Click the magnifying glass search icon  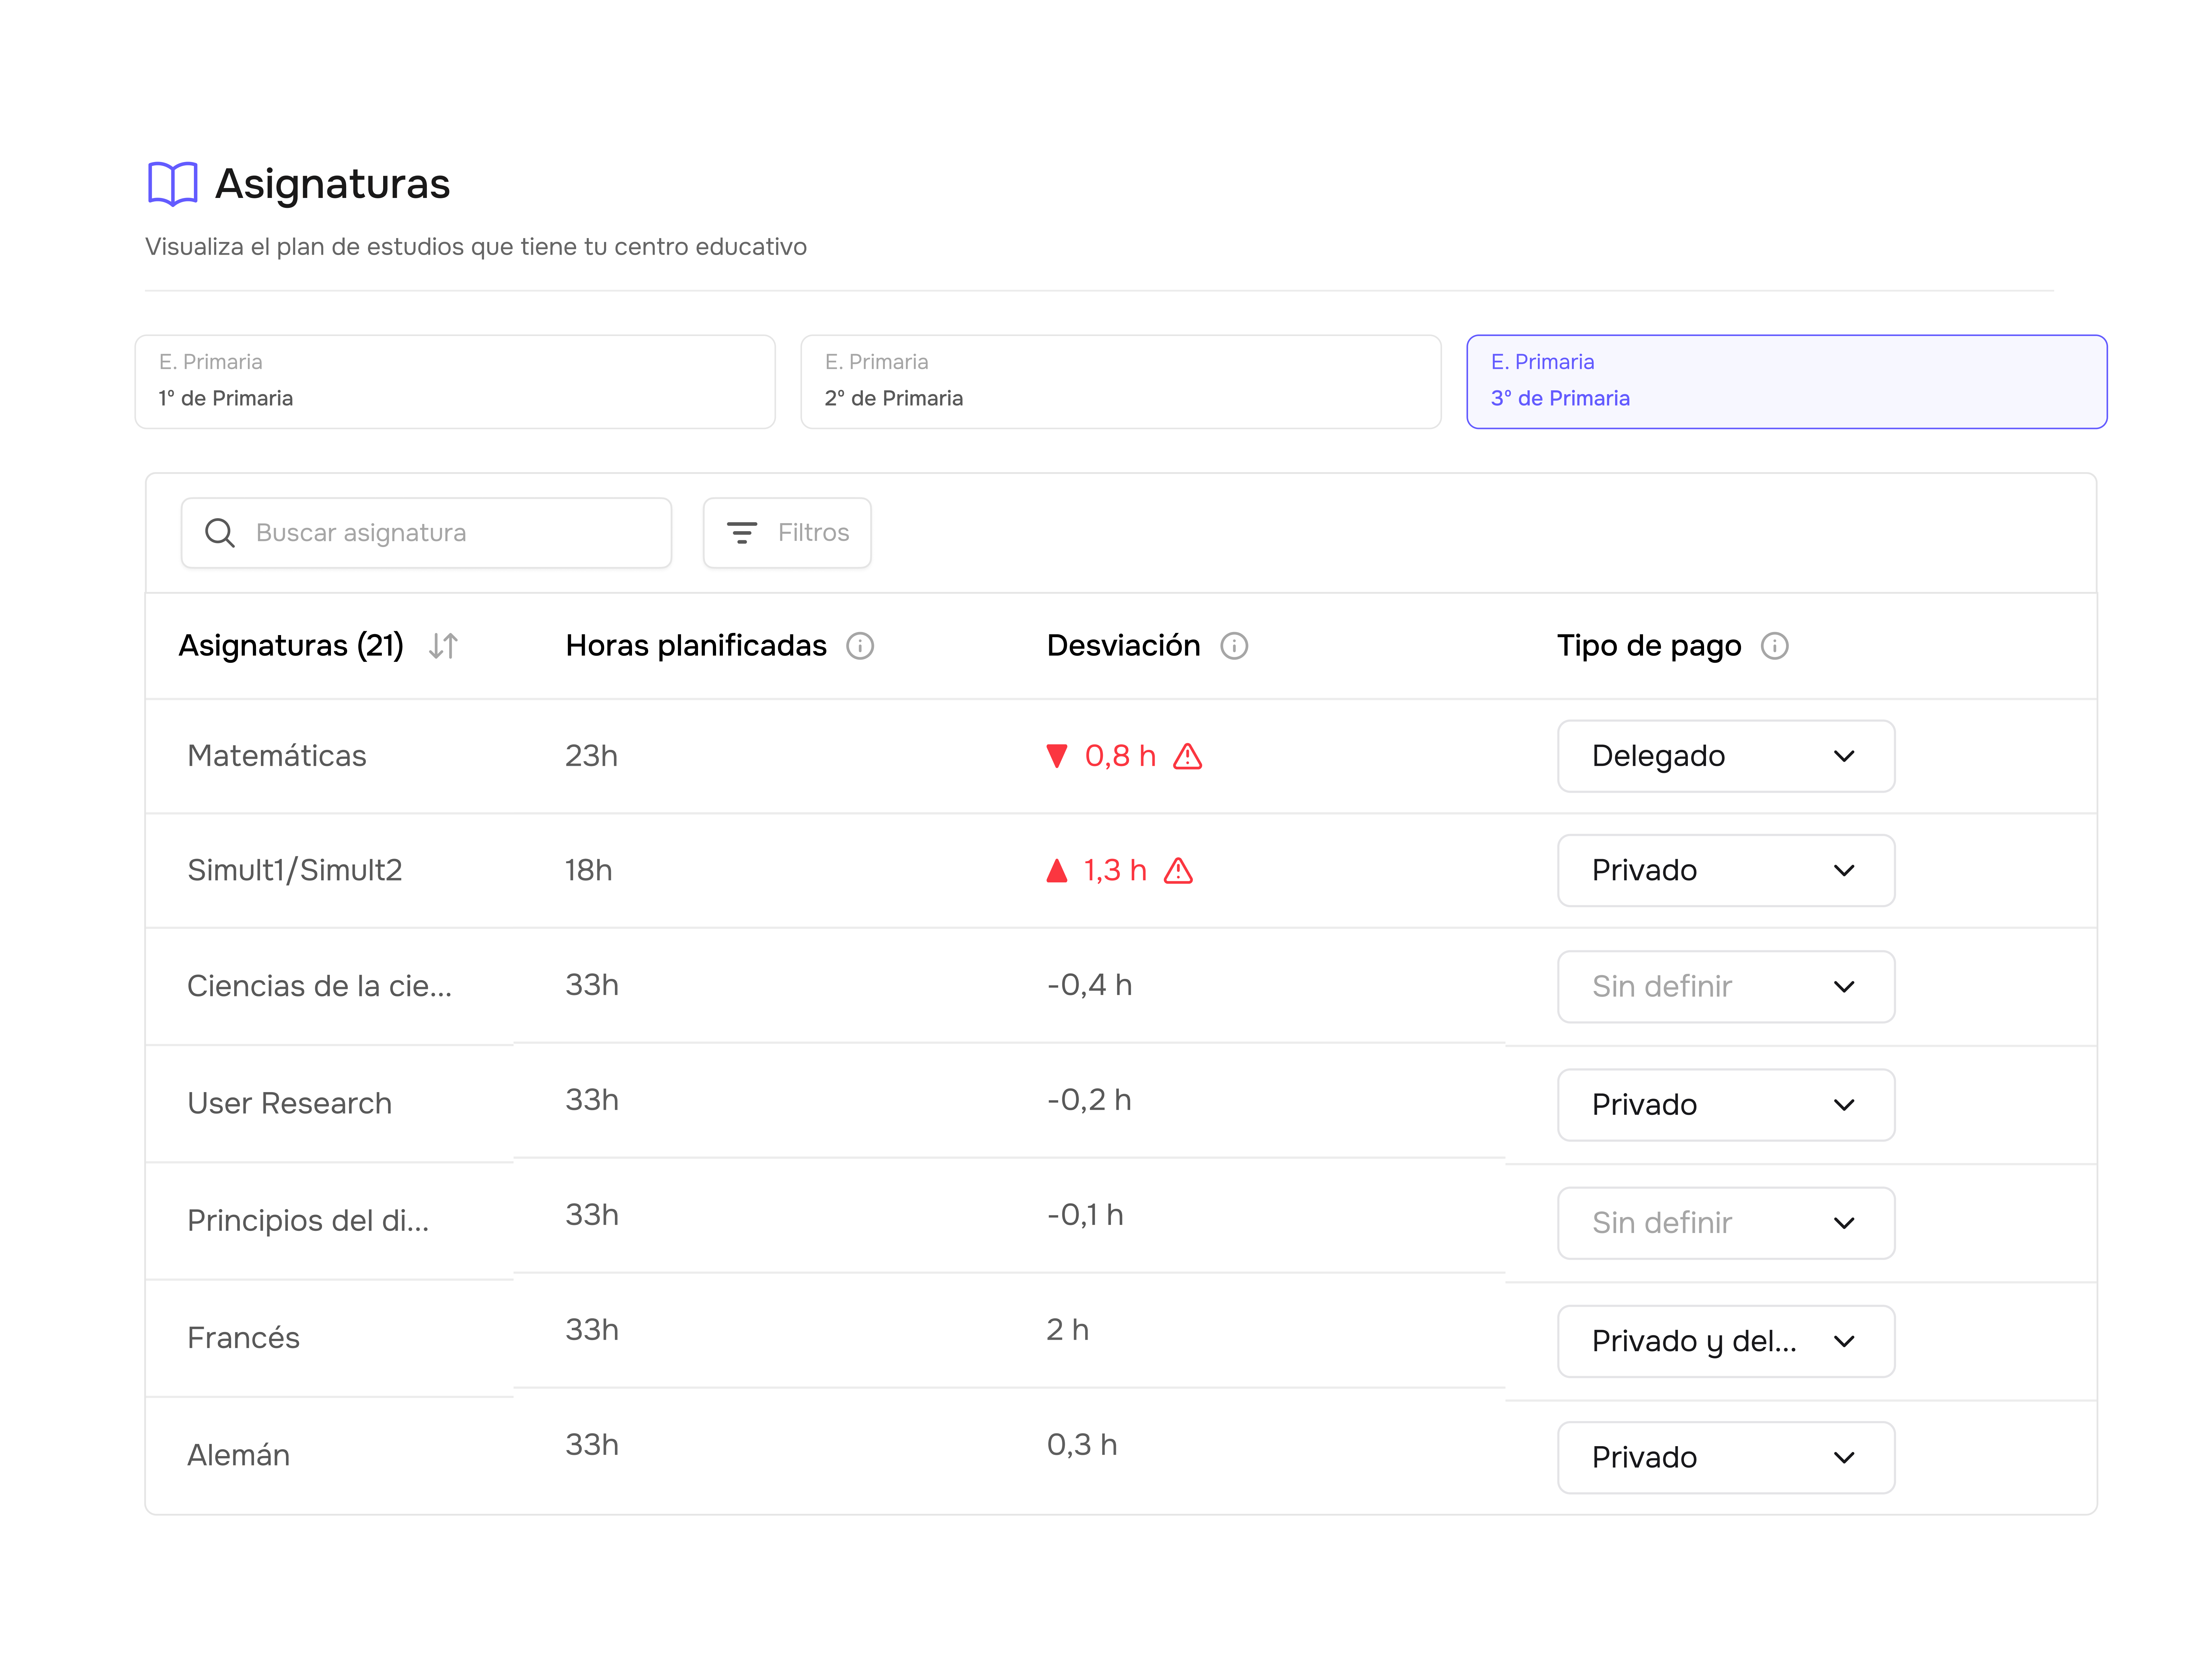tap(220, 533)
